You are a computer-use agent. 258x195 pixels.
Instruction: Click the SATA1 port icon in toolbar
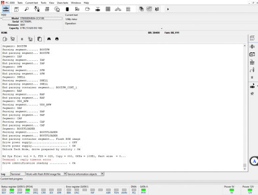[x=6, y=9]
